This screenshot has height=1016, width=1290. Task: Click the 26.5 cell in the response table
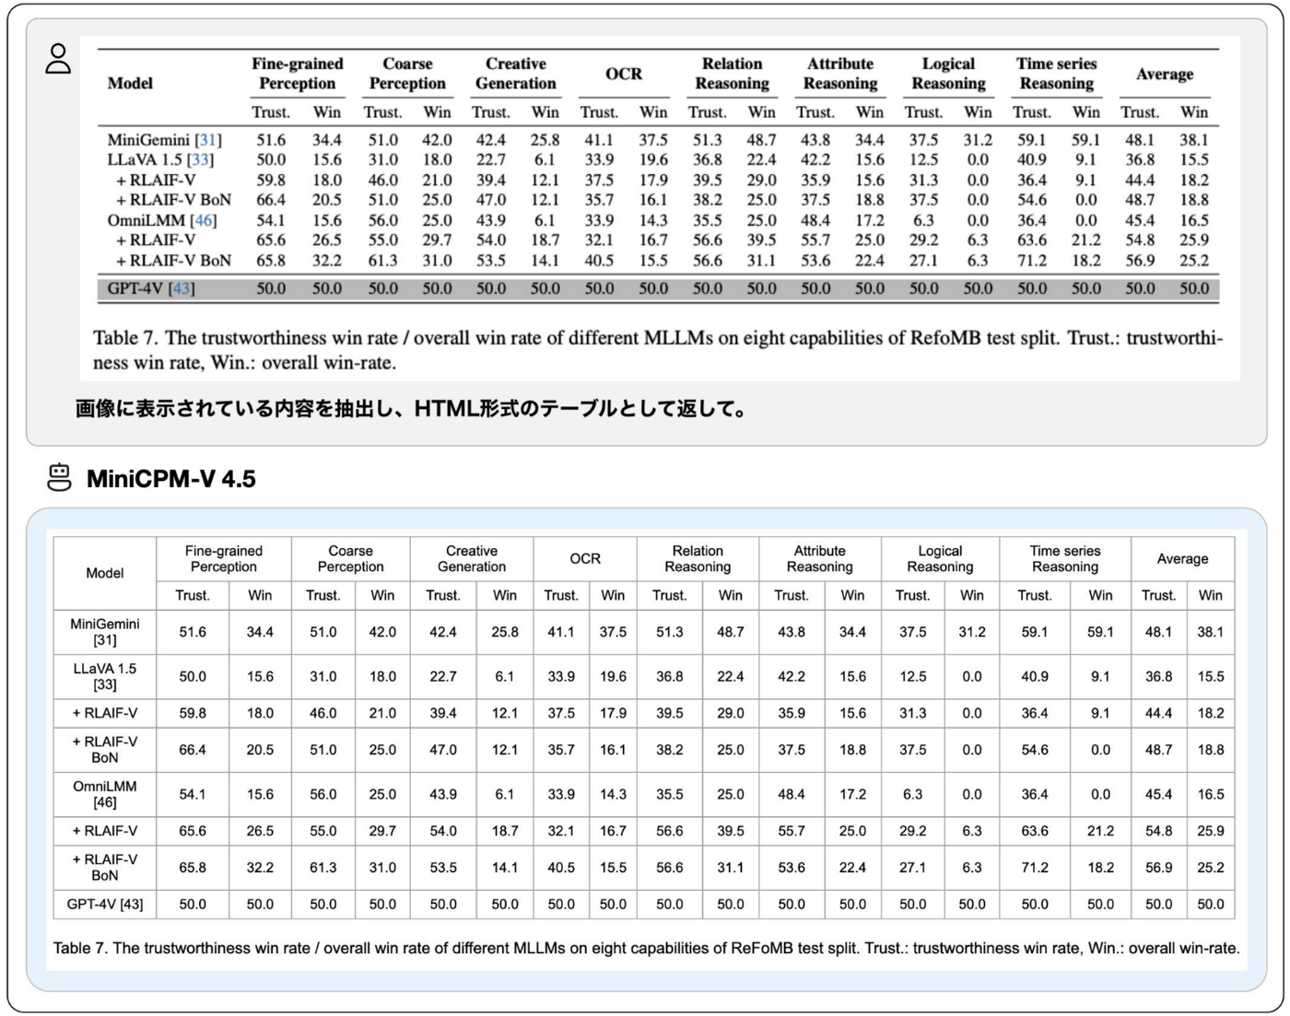pyautogui.click(x=260, y=831)
